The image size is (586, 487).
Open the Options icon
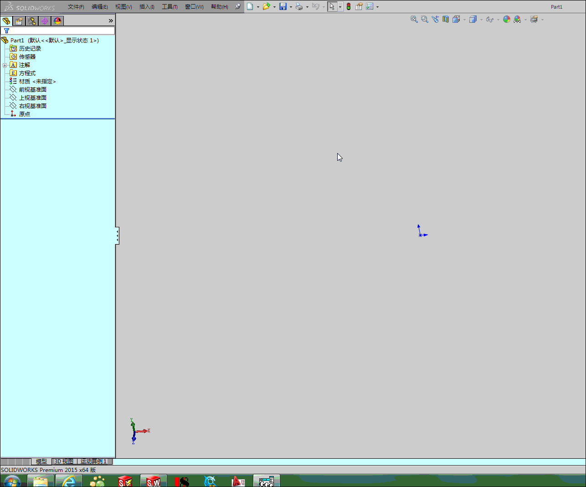pos(370,7)
